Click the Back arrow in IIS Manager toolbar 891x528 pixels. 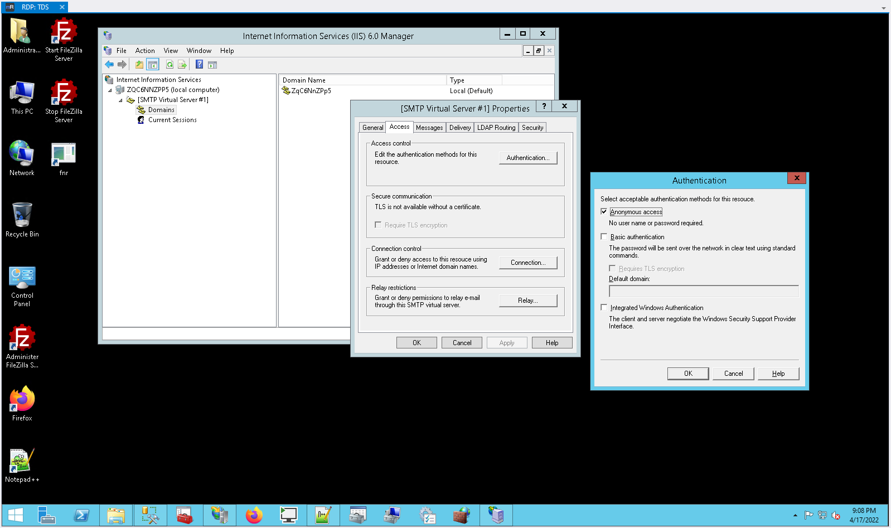[x=109, y=65]
